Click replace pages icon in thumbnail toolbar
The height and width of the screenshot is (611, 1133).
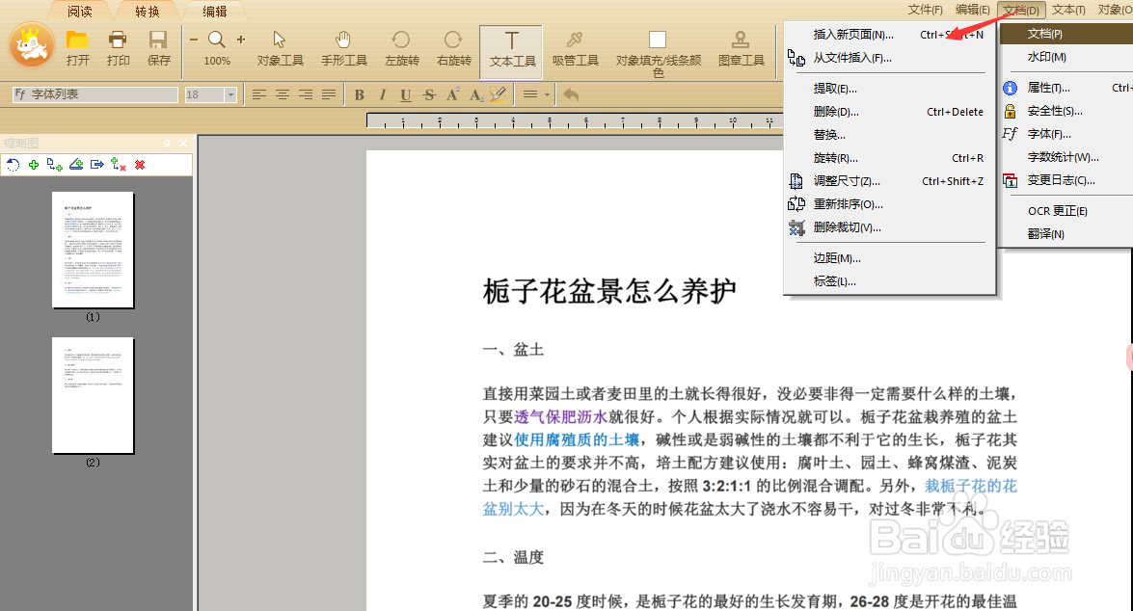click(x=119, y=165)
